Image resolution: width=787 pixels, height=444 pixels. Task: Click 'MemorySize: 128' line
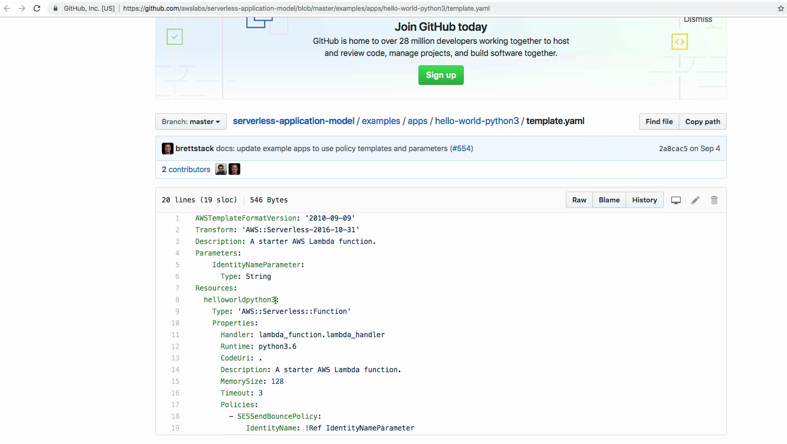click(252, 382)
